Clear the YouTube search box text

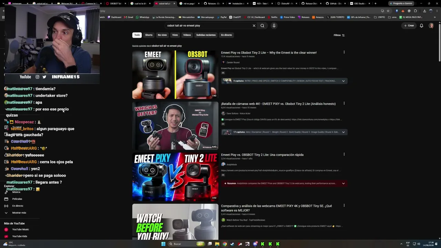coord(254,25)
